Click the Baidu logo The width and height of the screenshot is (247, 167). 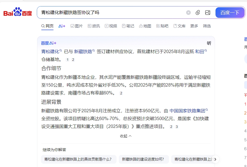(18, 12)
